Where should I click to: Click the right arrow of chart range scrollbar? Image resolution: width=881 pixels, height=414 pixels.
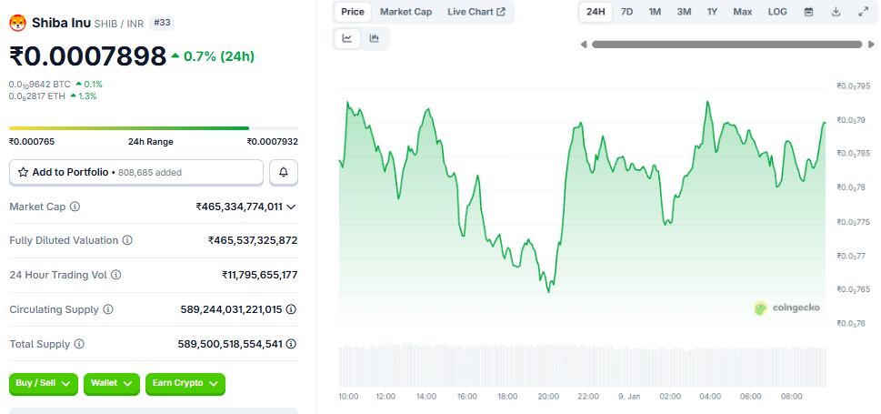tap(871, 45)
